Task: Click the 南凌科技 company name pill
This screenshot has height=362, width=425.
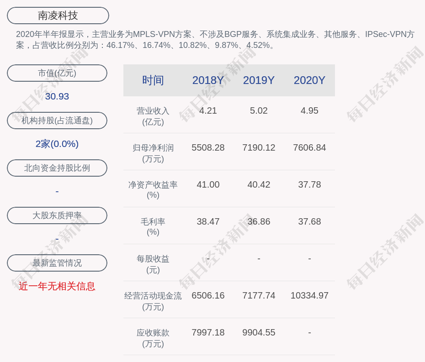Action: coord(58,16)
